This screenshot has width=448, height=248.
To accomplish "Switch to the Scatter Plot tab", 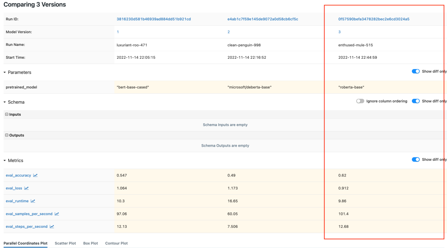I will tap(65, 243).
